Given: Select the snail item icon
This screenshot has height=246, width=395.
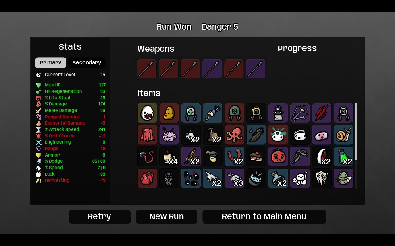Looking at the screenshot, I should [x=343, y=135].
